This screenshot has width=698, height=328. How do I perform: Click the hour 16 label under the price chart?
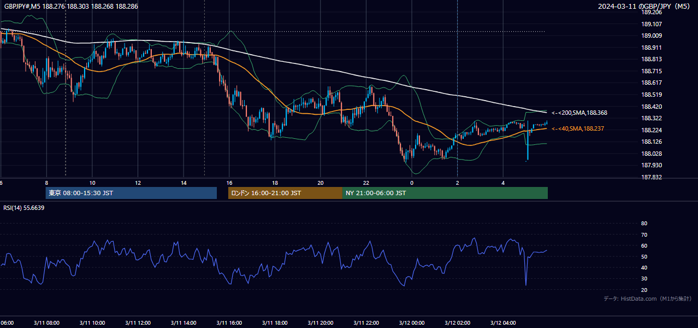click(229, 183)
